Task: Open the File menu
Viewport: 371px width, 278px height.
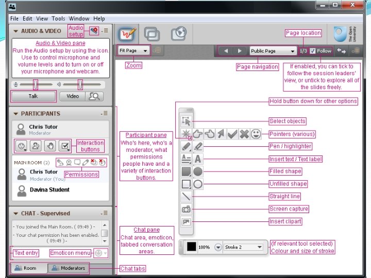Action: [x=14, y=19]
